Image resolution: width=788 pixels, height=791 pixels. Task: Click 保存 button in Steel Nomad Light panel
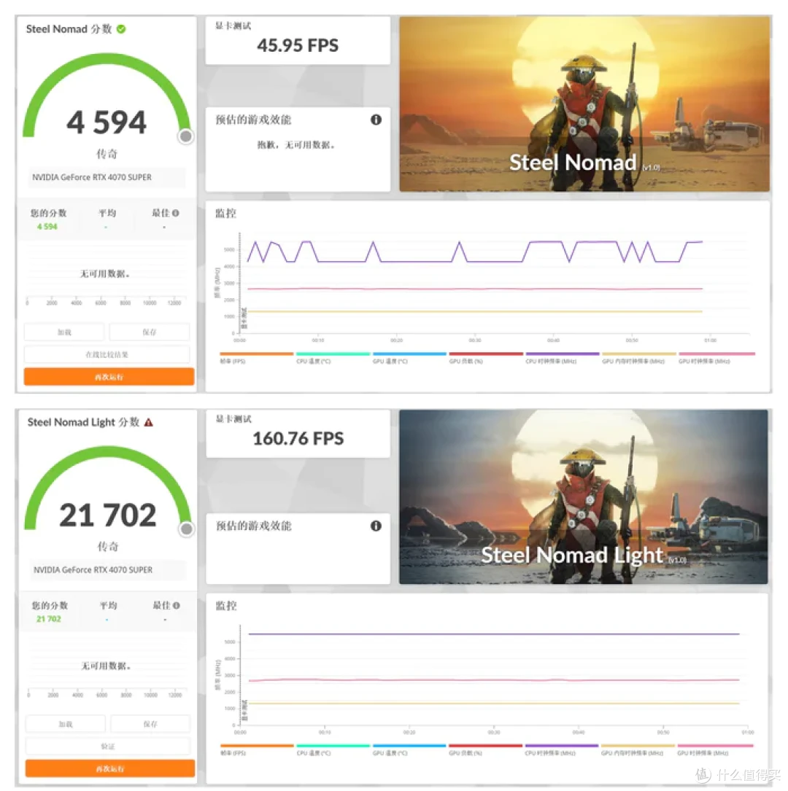[x=150, y=724]
